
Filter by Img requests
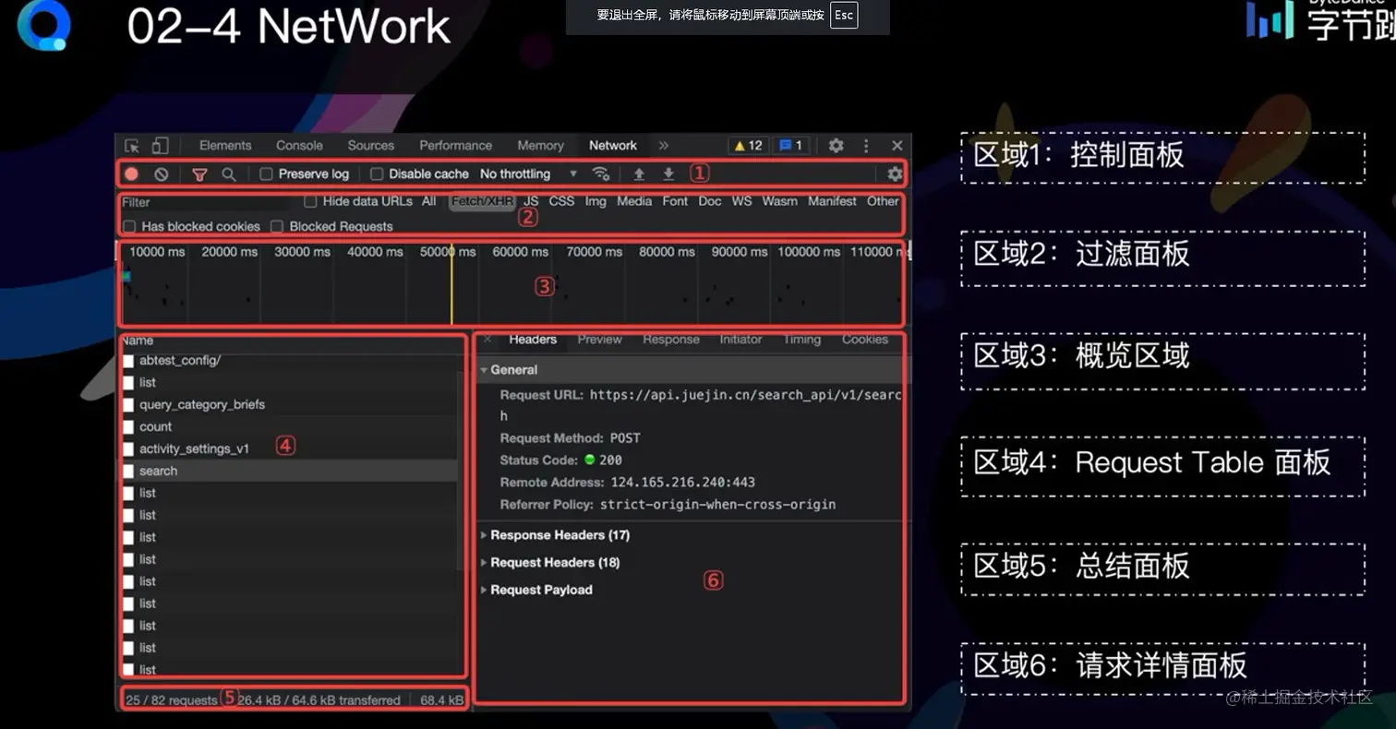coord(596,201)
